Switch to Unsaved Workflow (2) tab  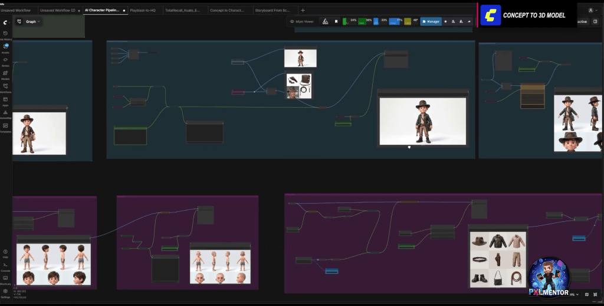[60, 11]
